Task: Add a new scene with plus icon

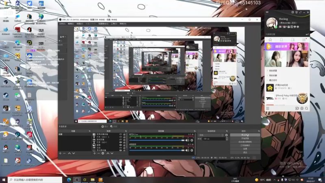Action: [60, 153]
